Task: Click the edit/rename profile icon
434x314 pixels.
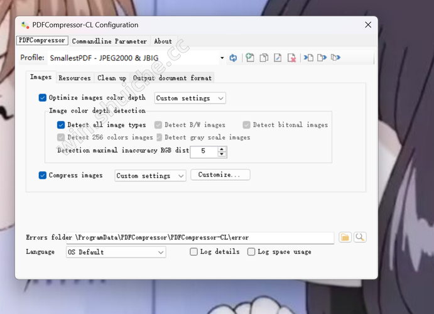Action: [x=278, y=58]
